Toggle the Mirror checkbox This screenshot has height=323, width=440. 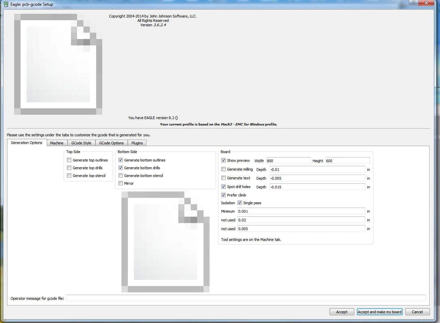pyautogui.click(x=120, y=183)
